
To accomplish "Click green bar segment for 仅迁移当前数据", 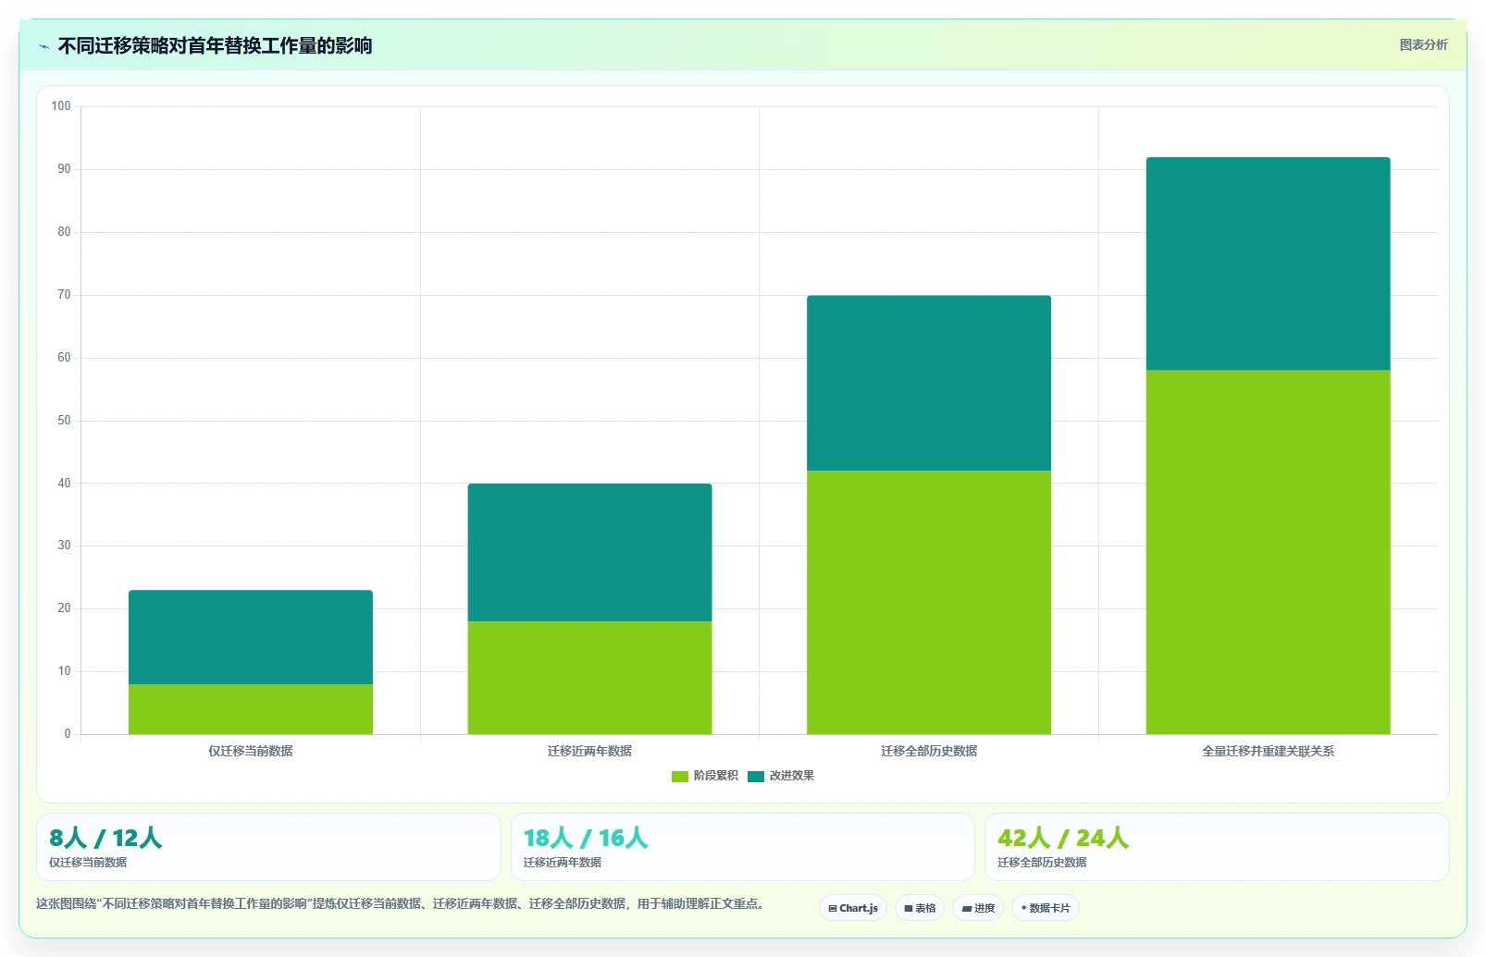I will [x=251, y=709].
